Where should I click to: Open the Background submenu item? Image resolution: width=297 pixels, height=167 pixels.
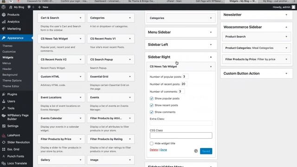[10, 75]
